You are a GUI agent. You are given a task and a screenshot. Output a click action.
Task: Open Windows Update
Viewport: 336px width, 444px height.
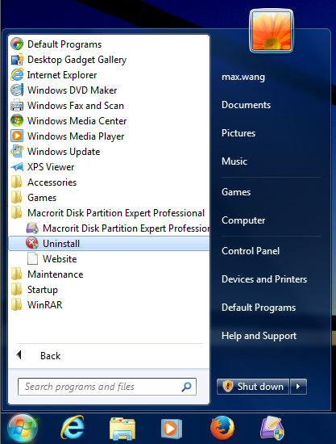tap(109, 152)
